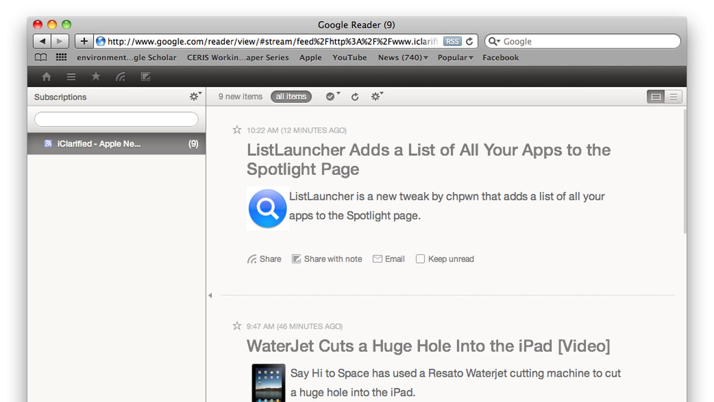Star the ListLauncher article
The image size is (714, 402).
coord(237,130)
